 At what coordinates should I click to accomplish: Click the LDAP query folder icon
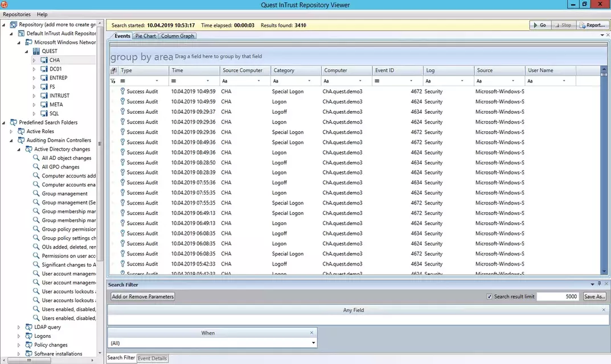(28, 327)
